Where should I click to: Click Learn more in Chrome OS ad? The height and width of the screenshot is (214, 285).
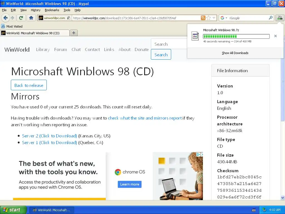coord(130,184)
